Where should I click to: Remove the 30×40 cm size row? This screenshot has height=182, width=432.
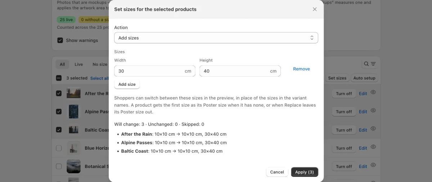pos(301,69)
